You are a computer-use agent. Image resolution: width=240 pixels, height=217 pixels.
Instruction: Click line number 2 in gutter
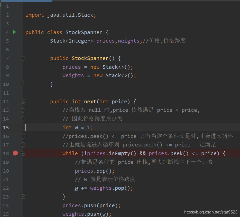[x=7, y=15]
